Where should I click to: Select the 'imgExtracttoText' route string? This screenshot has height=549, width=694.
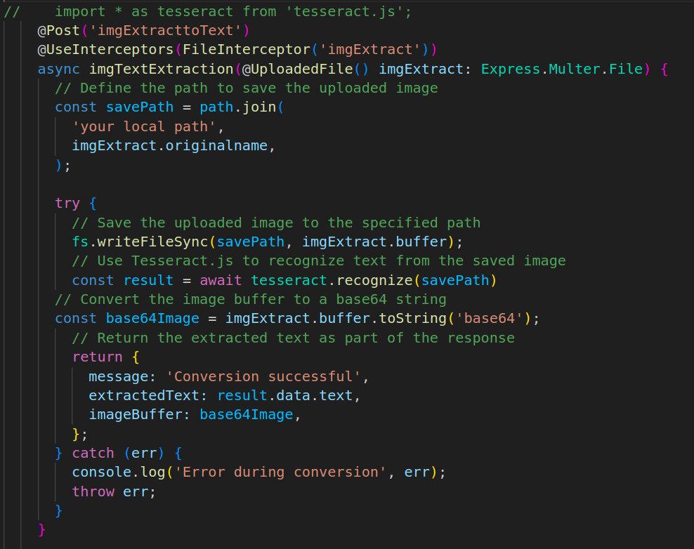point(165,30)
